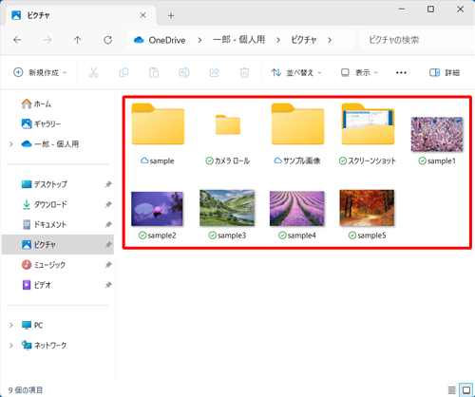Expand the 一郎 - 個人用 tree node
The image size is (475, 397).
[x=11, y=144]
